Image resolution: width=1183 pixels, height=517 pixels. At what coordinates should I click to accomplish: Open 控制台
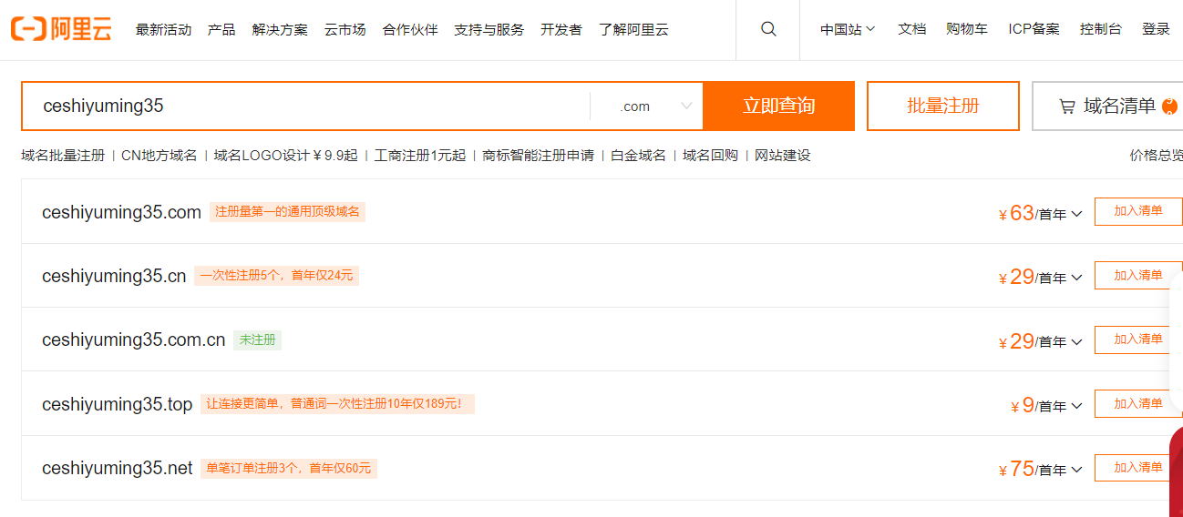[1101, 29]
